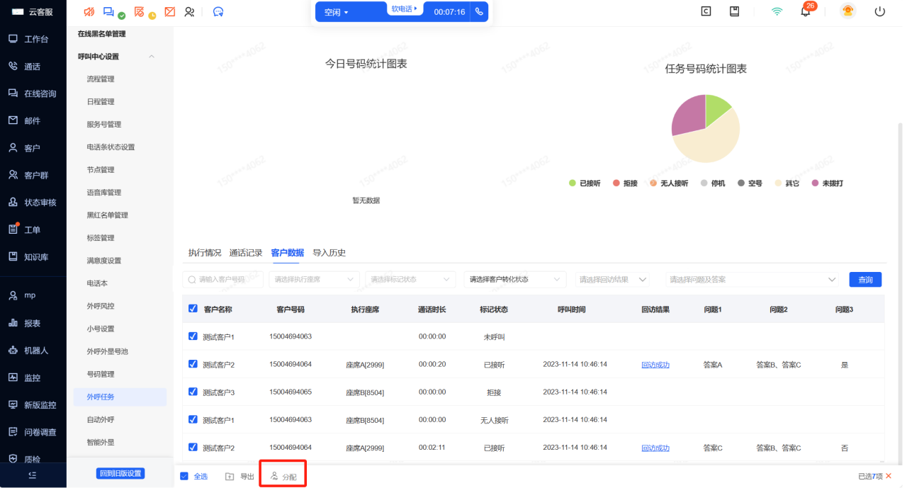
Task: Open the 流程管理 menu item
Action: click(101, 79)
